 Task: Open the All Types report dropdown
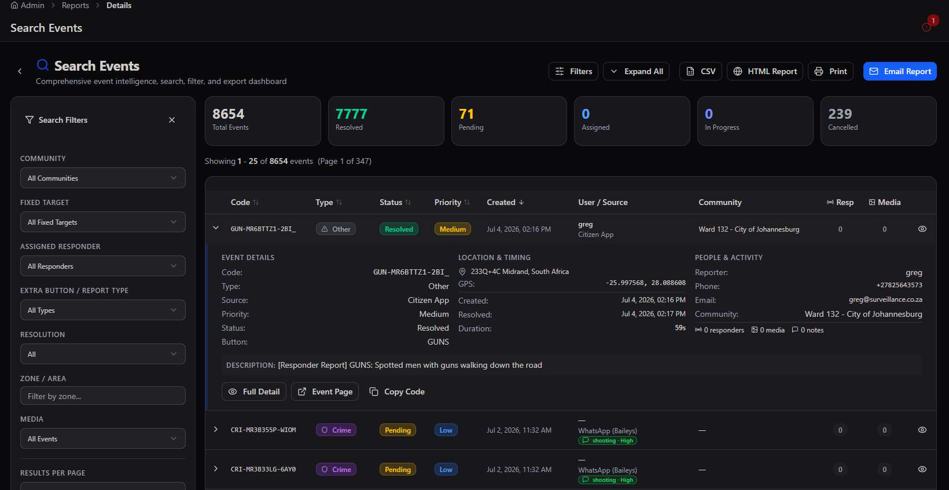[x=103, y=310]
